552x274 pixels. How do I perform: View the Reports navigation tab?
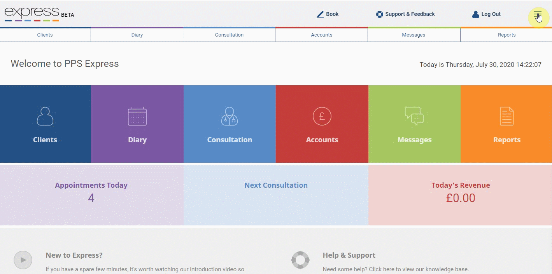[506, 35]
